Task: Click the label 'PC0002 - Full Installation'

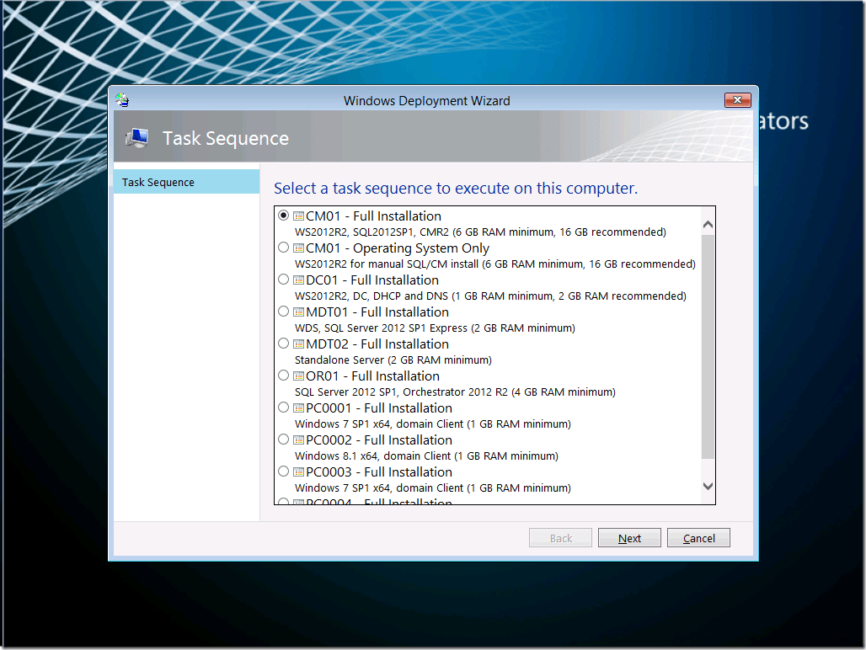Action: pos(379,440)
